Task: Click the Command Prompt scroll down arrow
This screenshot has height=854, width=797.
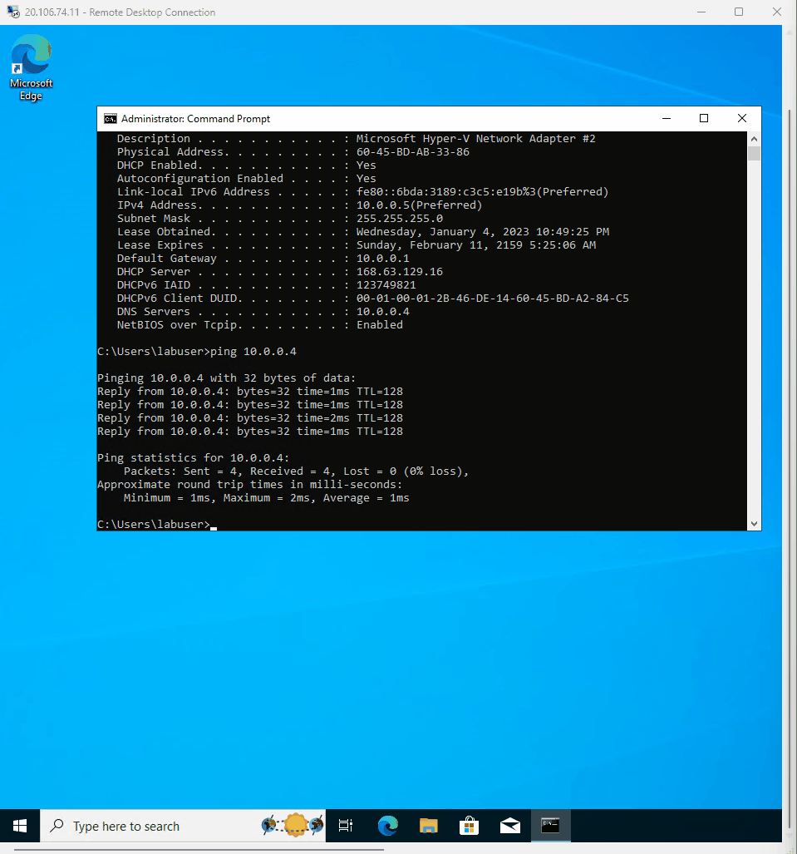Action: tap(754, 524)
